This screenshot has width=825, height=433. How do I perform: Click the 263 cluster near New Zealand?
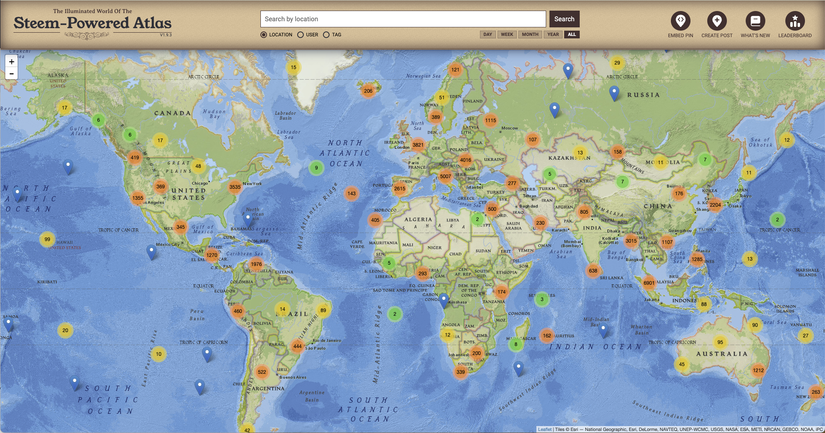pos(816,392)
